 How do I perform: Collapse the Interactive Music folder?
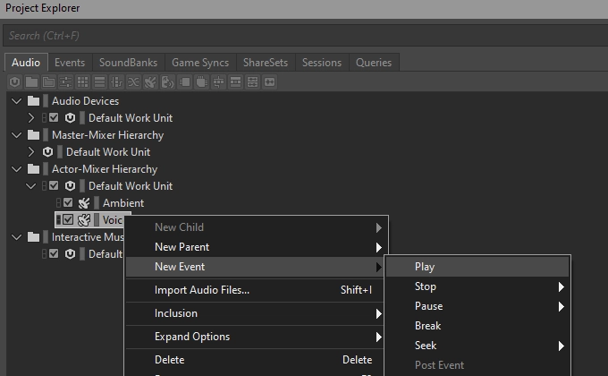[17, 237]
